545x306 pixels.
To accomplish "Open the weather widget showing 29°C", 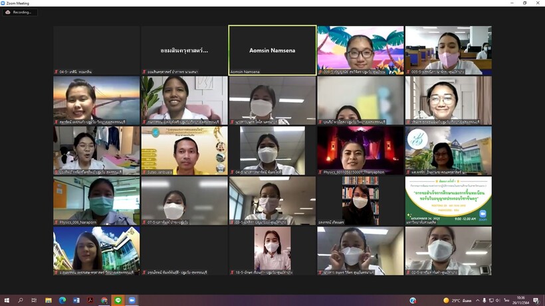I will [x=459, y=300].
